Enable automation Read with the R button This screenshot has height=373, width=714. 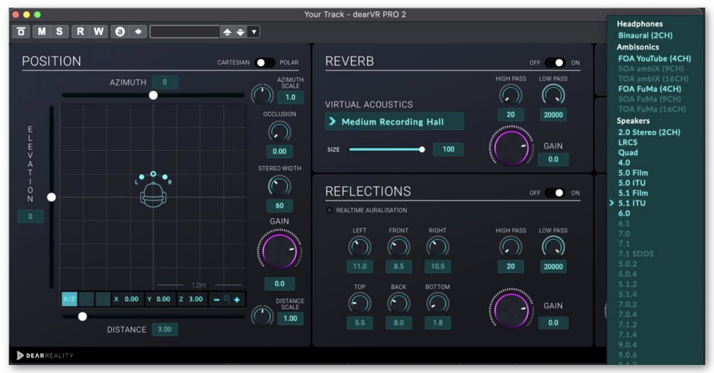[80, 31]
